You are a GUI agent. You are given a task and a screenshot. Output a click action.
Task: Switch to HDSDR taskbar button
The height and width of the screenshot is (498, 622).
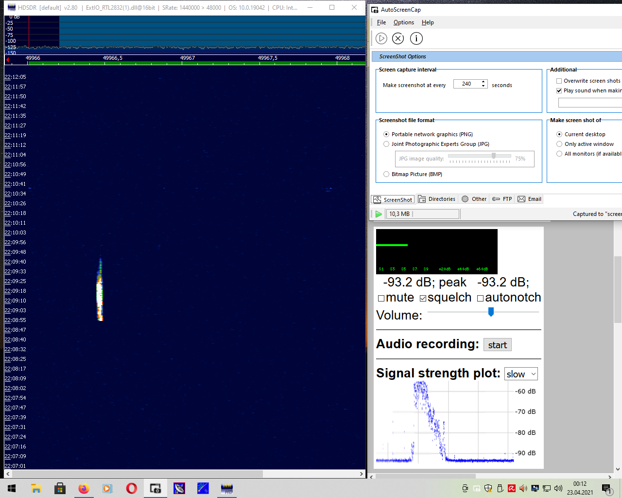(227, 488)
